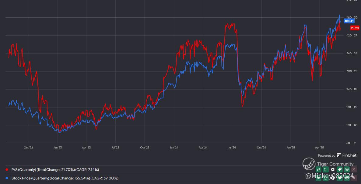This screenshot has width=361, height=184.
Task: Select the Stock Price (Quarterly) legend label
Action: [x=65, y=178]
